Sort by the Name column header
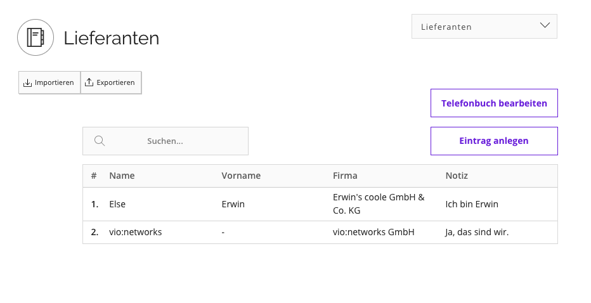This screenshot has height=303, width=591. pos(122,176)
